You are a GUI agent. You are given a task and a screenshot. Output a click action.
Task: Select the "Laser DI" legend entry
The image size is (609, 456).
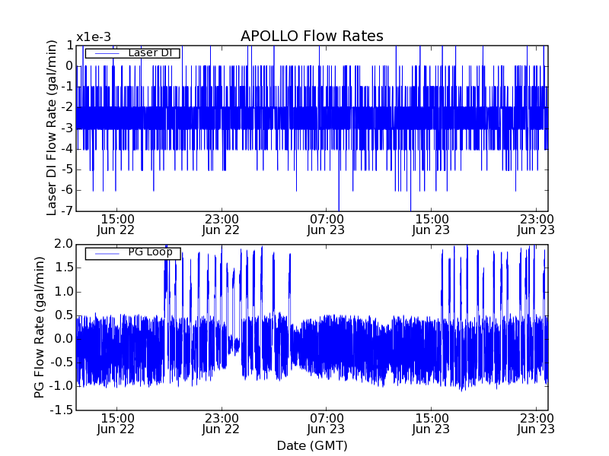pyautogui.click(x=132, y=52)
